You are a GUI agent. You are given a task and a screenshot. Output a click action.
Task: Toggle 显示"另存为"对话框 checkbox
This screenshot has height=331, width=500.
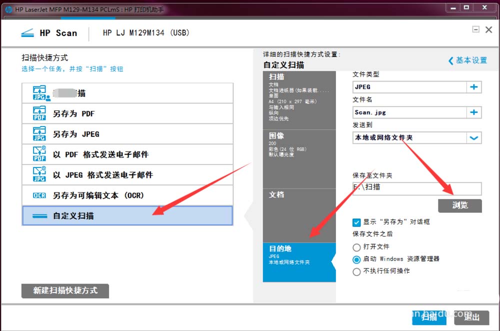tap(356, 222)
